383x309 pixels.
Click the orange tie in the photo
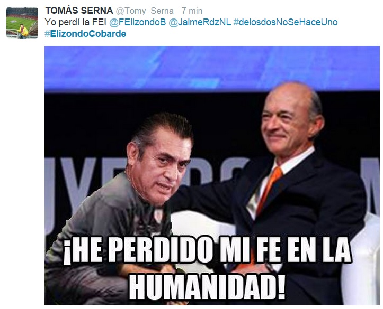[x=270, y=190]
